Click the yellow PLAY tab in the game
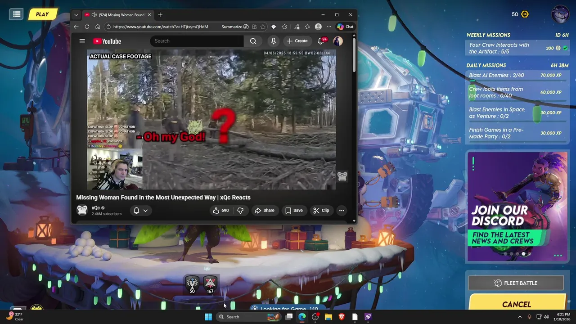This screenshot has width=576, height=324. [42, 14]
